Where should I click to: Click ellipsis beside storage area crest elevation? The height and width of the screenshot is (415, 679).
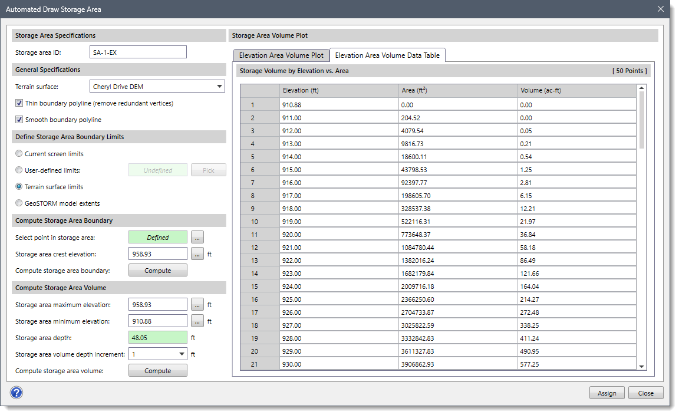pos(197,253)
